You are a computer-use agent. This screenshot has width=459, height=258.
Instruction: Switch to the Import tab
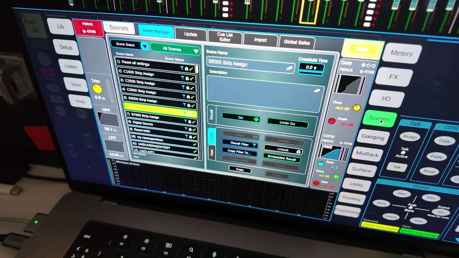[x=260, y=40]
